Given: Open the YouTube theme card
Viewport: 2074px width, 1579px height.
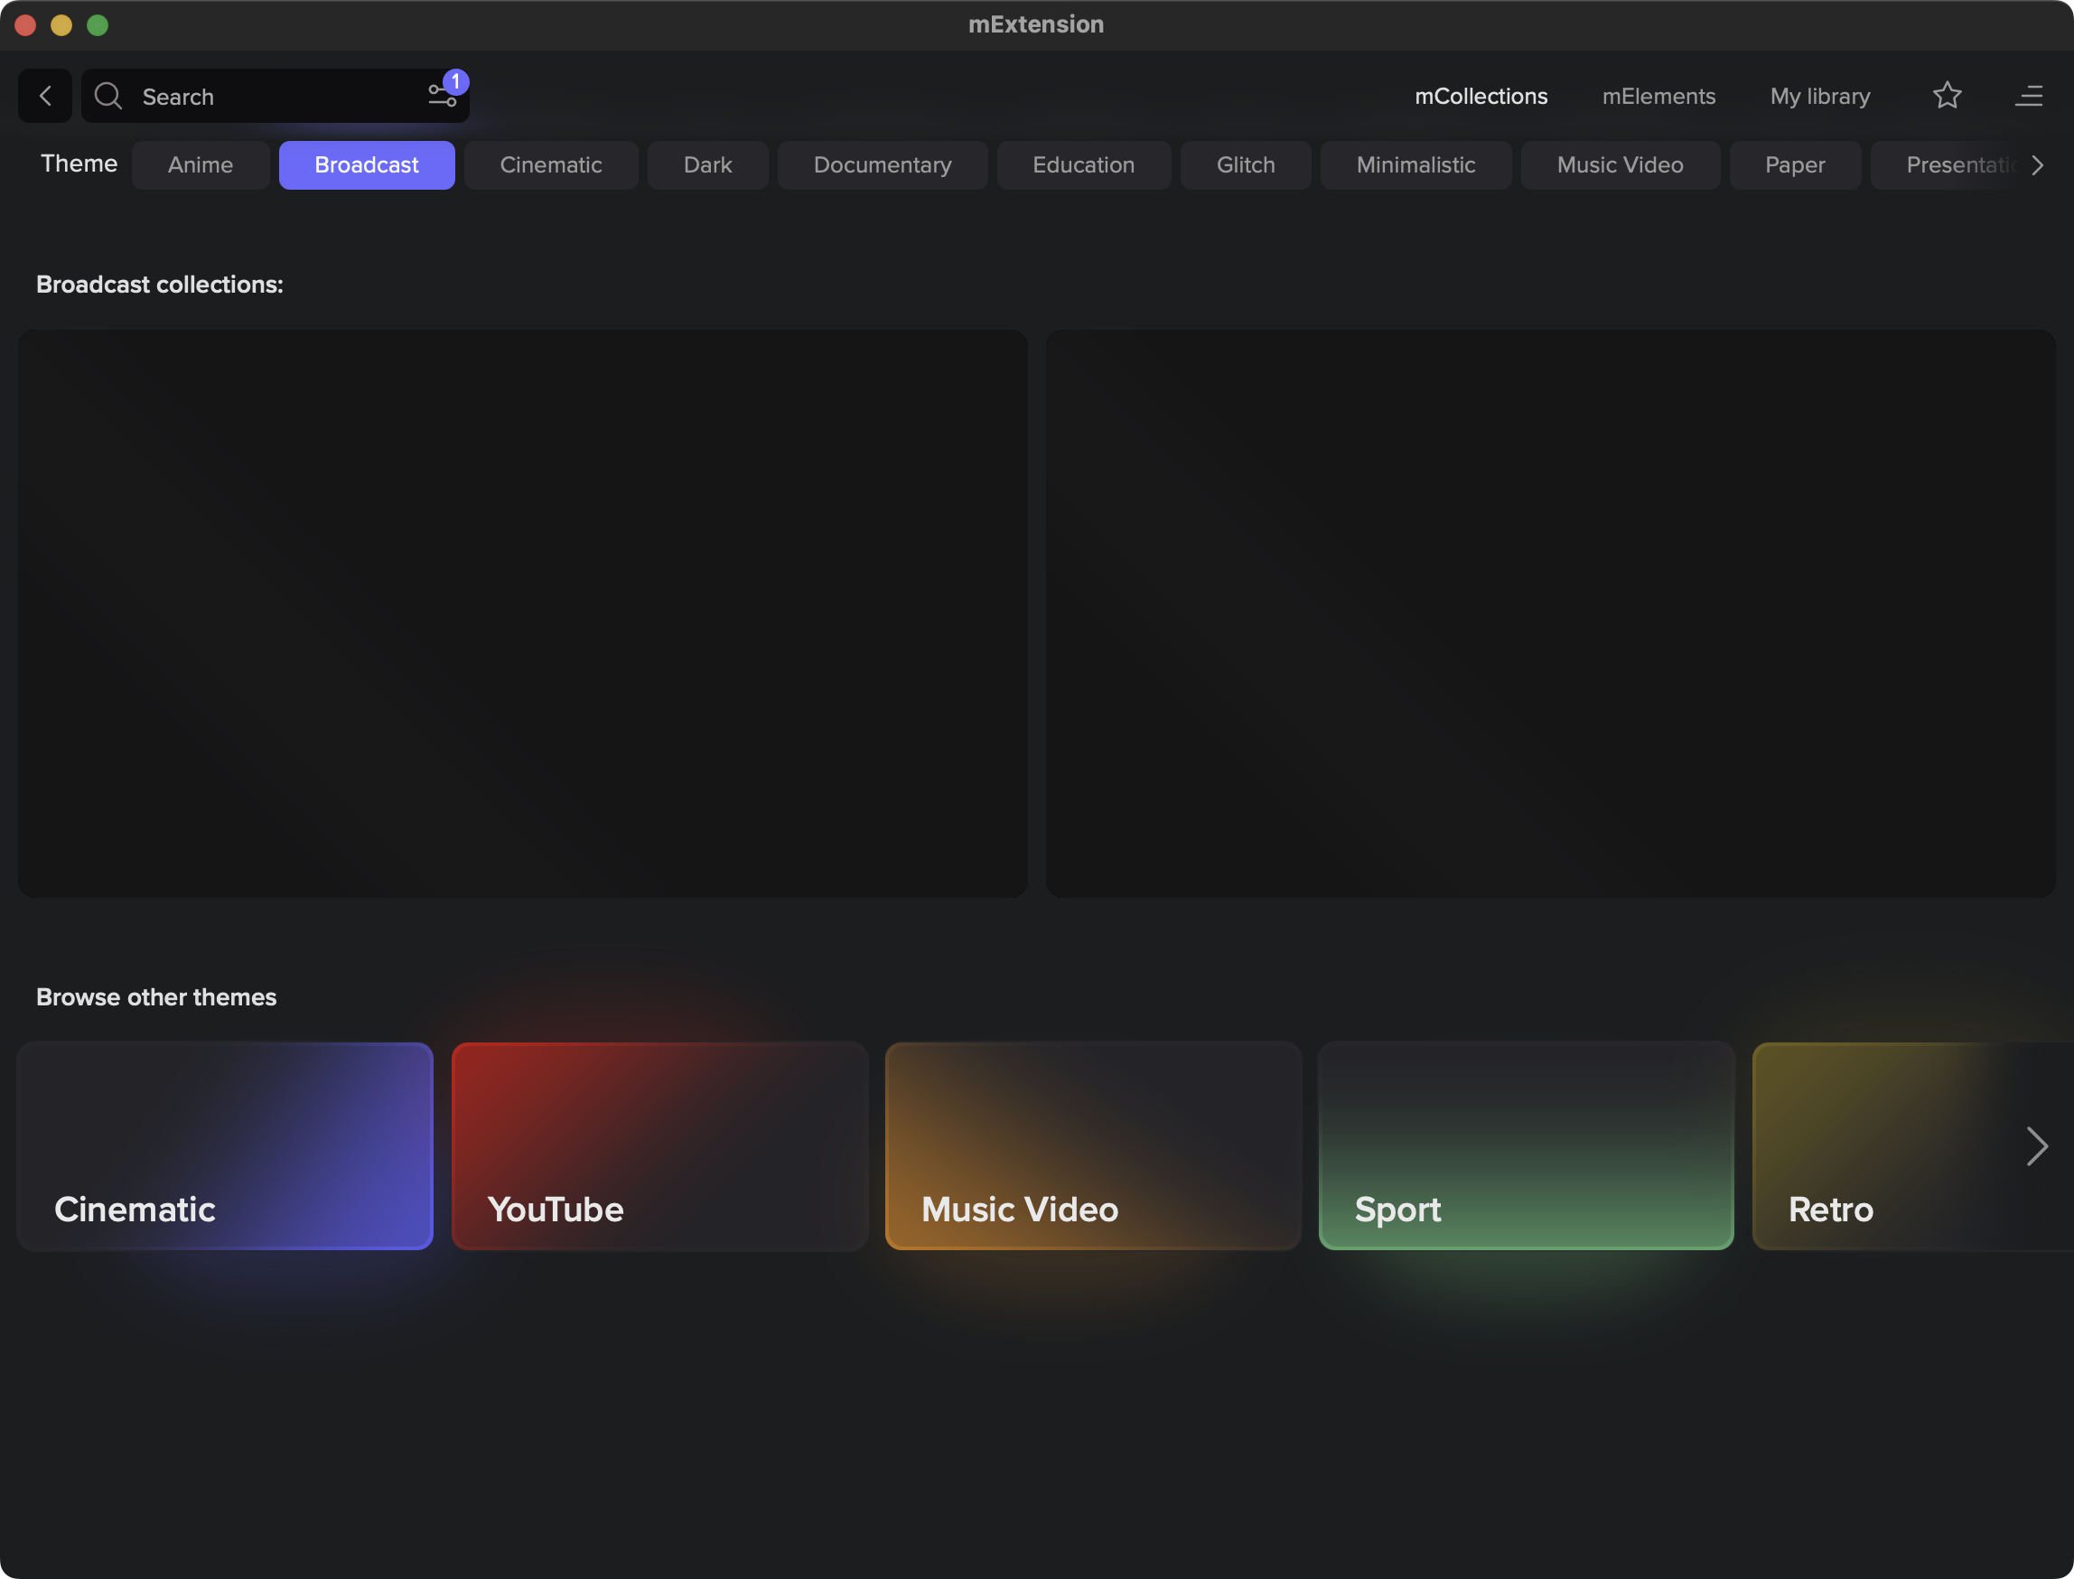Looking at the screenshot, I should 659,1145.
